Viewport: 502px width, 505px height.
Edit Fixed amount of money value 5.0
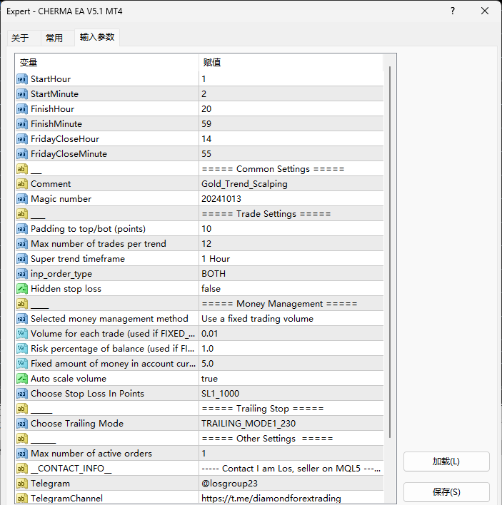[x=291, y=364]
